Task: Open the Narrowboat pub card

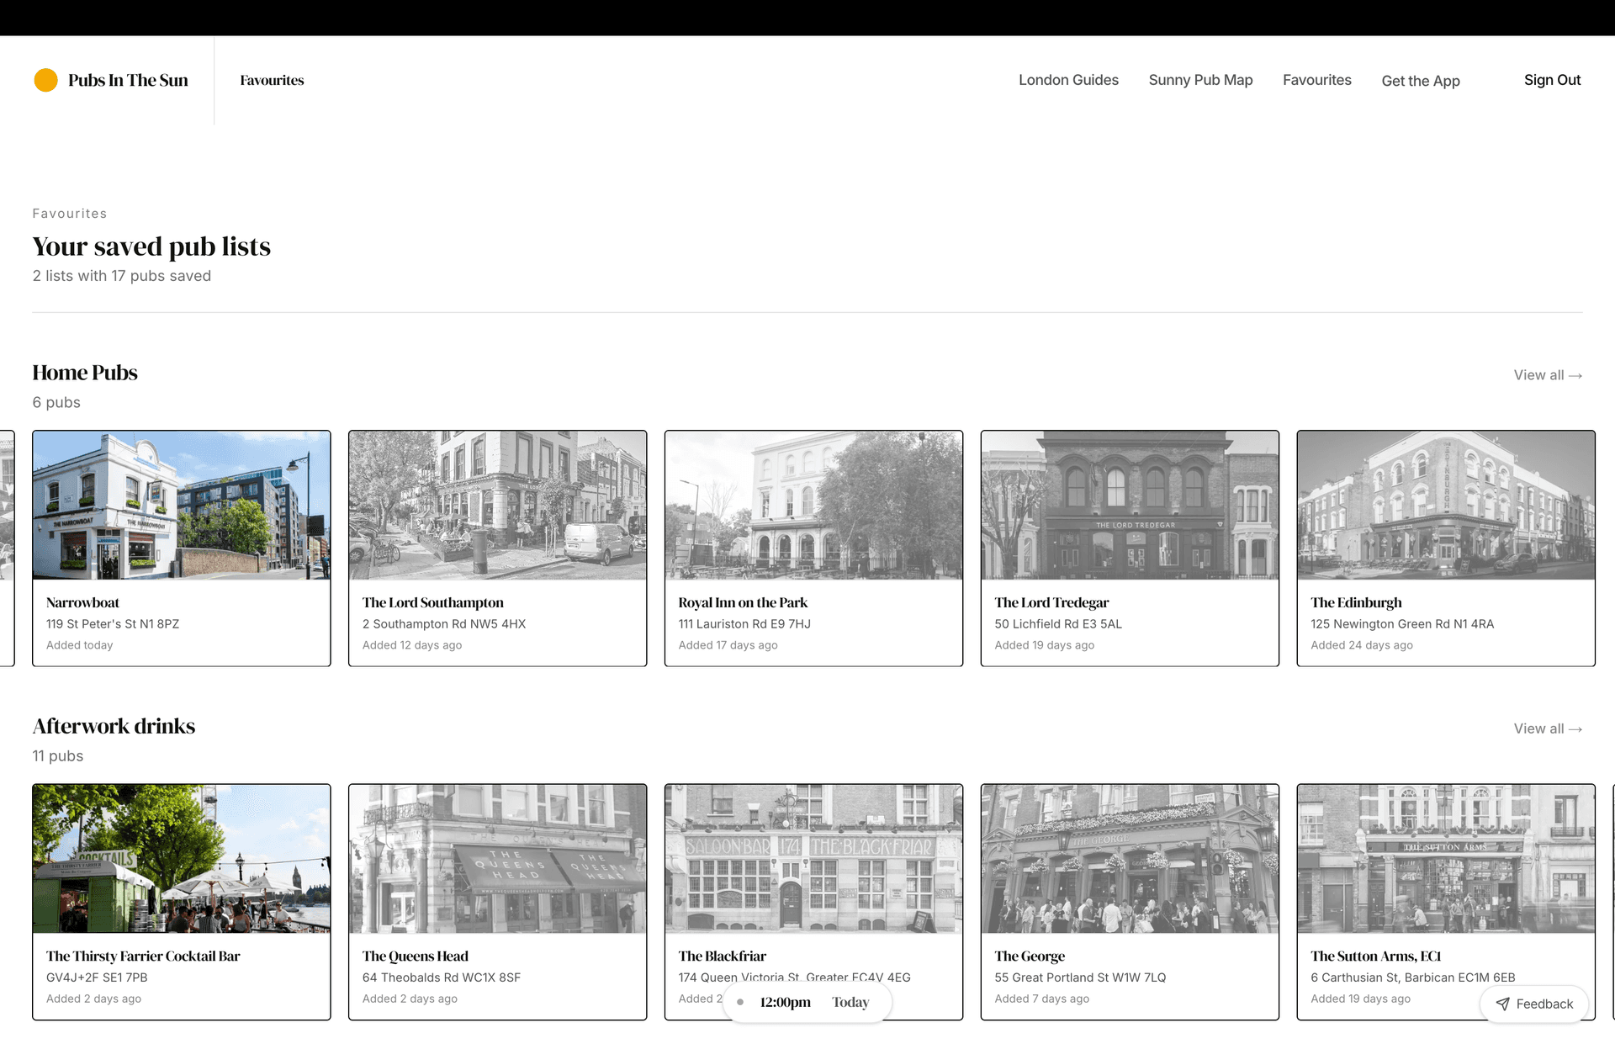Action: pos(181,548)
